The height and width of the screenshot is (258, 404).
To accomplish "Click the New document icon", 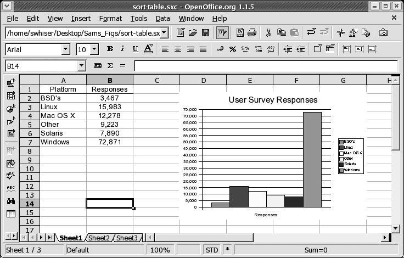I will pyautogui.click(x=181, y=33).
